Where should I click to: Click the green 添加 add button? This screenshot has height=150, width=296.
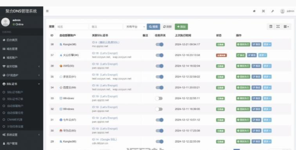[x=181, y=27]
